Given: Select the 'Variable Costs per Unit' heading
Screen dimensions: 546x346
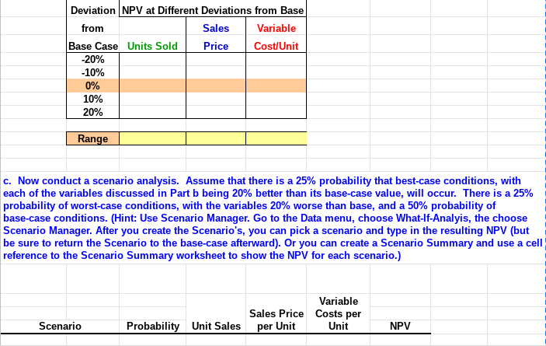Looking at the screenshot, I should (x=338, y=313).
